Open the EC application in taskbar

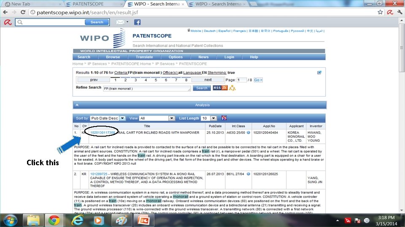pos(143,221)
